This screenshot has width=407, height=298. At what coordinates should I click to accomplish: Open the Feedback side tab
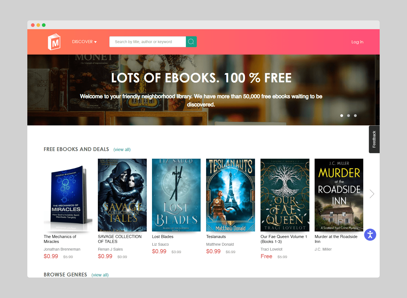[x=374, y=139]
